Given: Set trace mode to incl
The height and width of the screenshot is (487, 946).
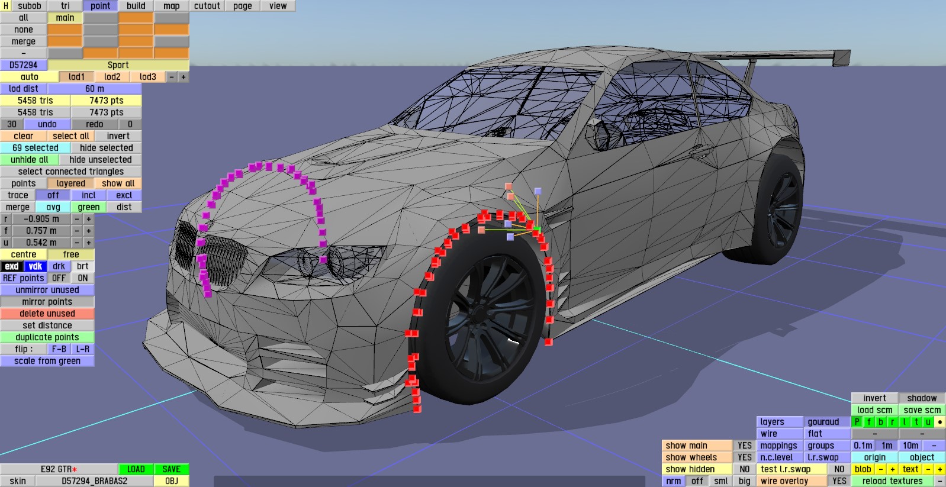Looking at the screenshot, I should [x=89, y=195].
